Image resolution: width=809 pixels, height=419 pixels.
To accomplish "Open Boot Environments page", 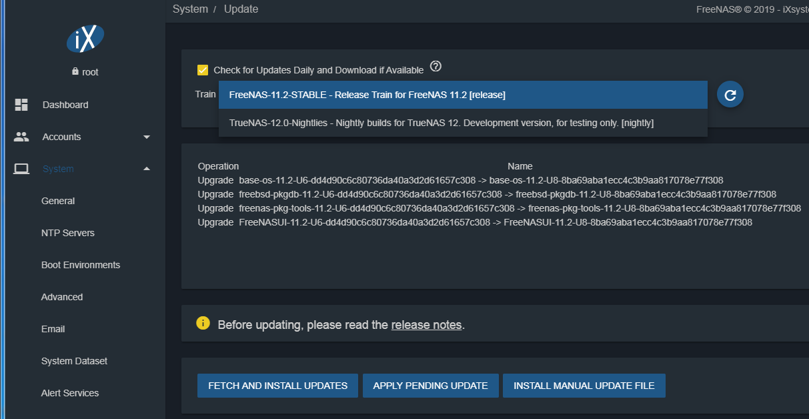I will tap(81, 265).
